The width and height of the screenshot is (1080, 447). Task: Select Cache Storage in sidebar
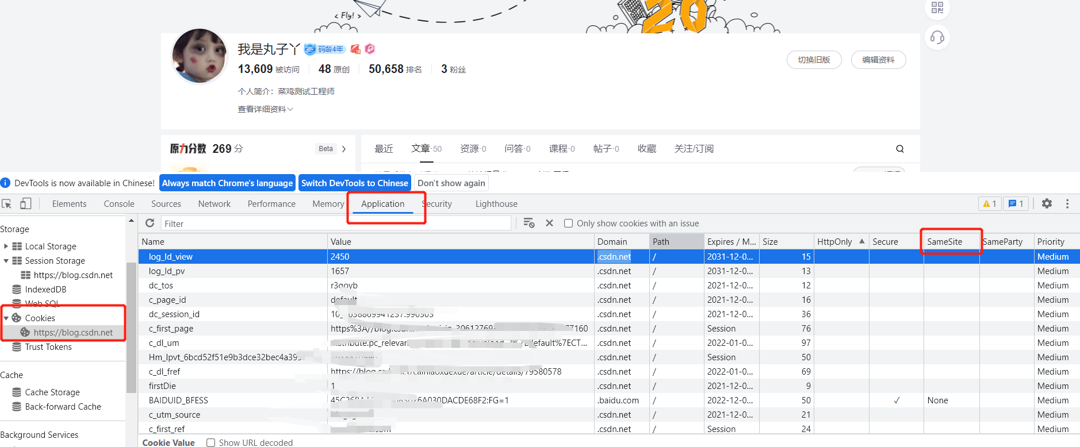click(52, 392)
